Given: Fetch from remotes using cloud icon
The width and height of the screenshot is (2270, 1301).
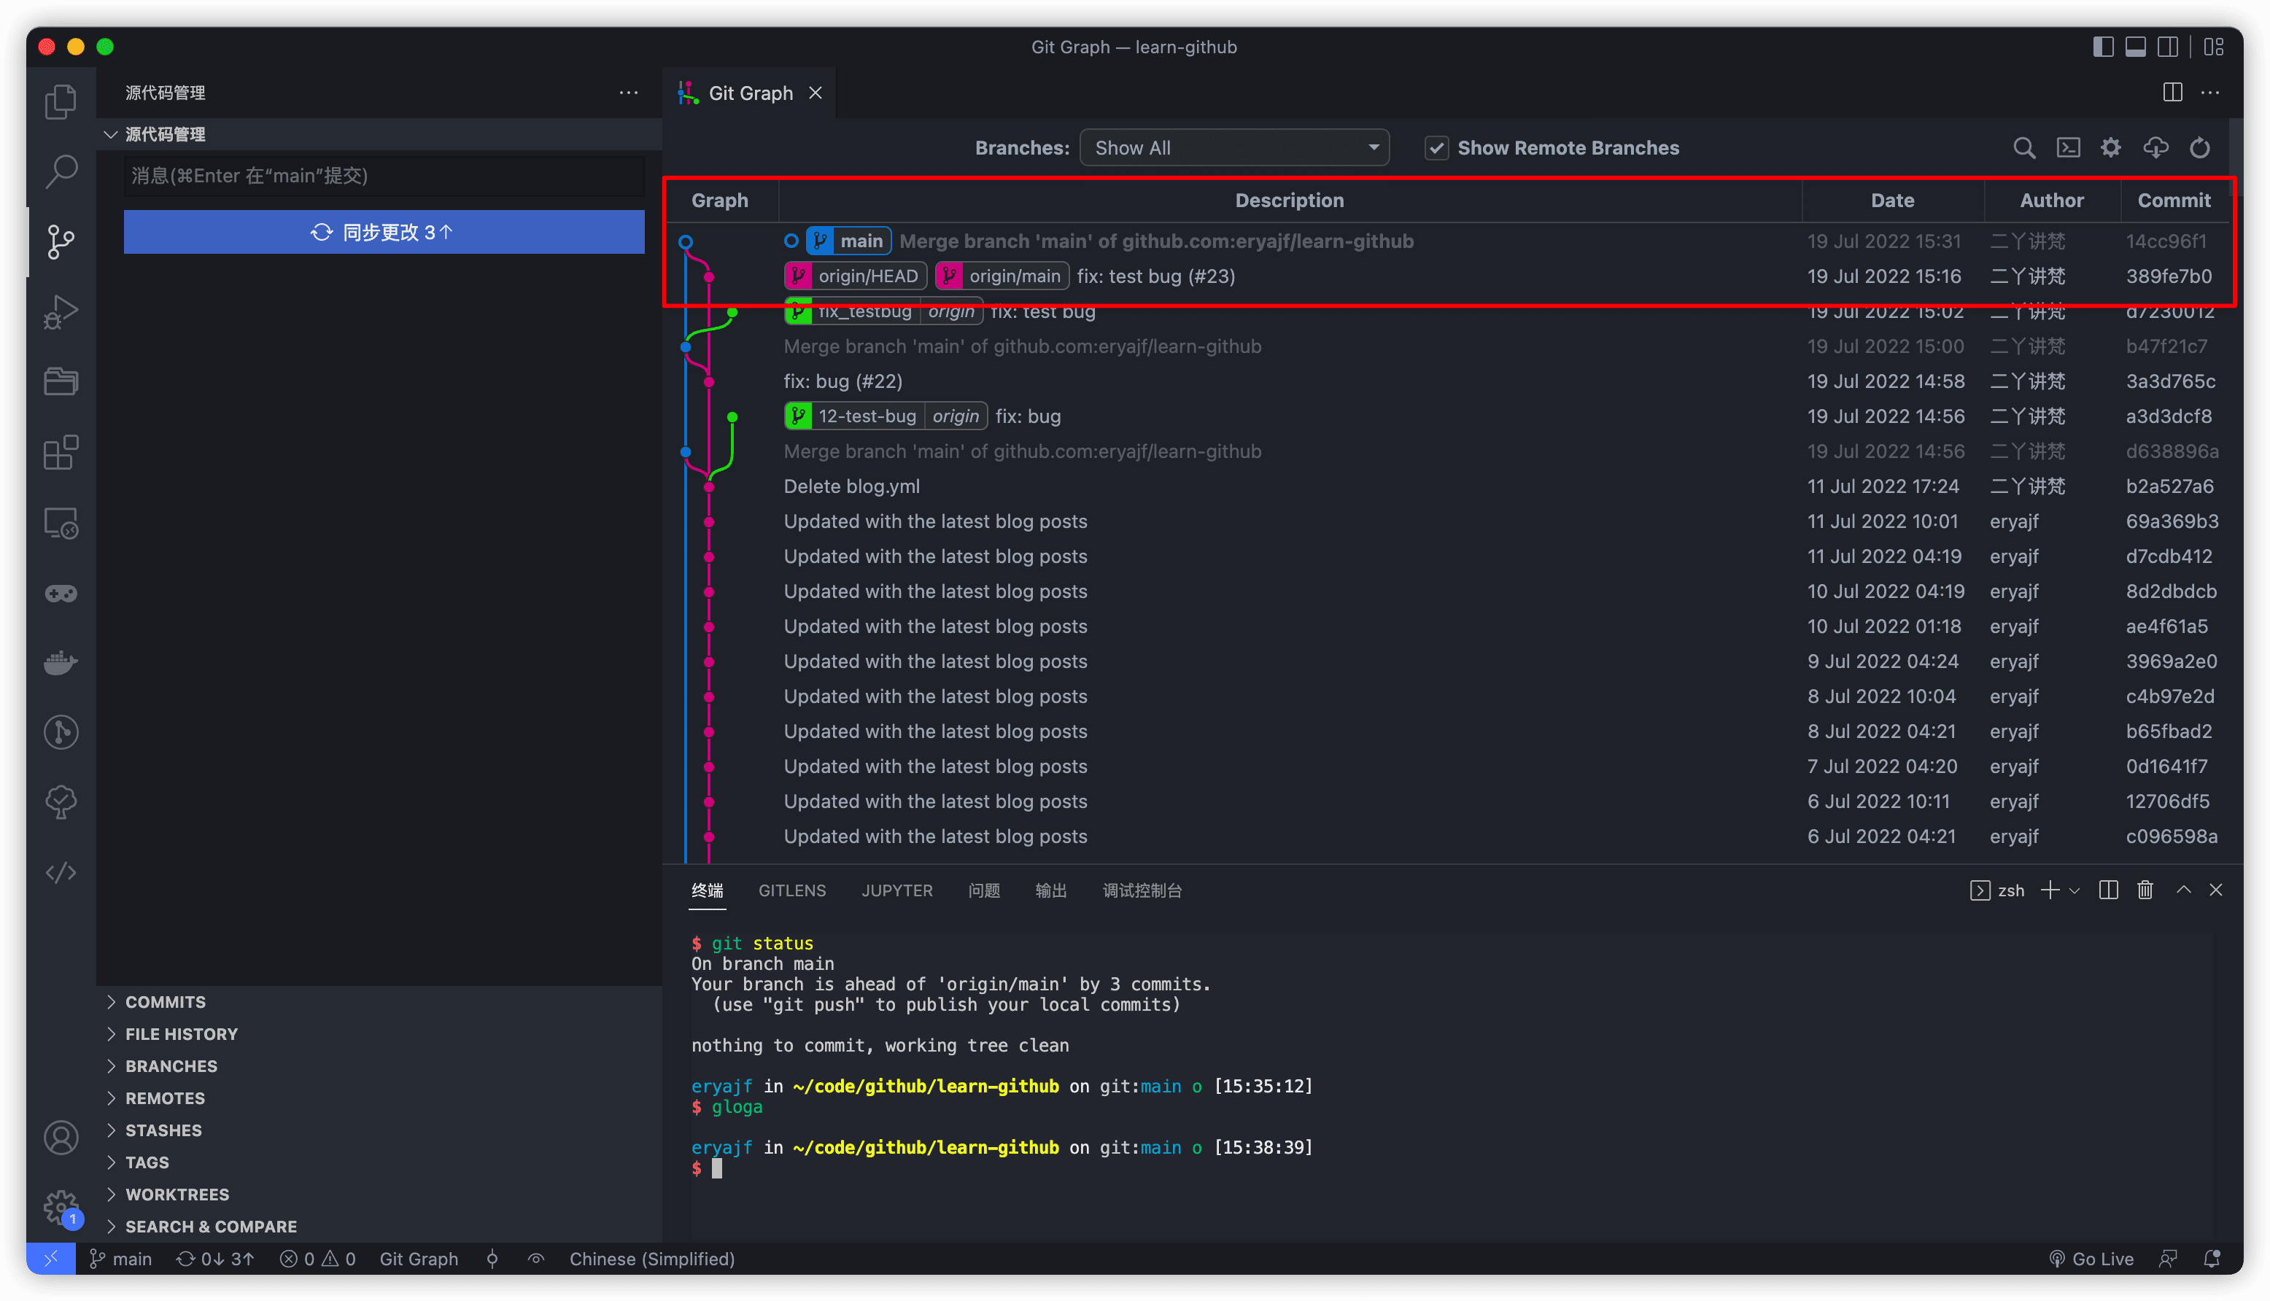Looking at the screenshot, I should (x=2155, y=148).
